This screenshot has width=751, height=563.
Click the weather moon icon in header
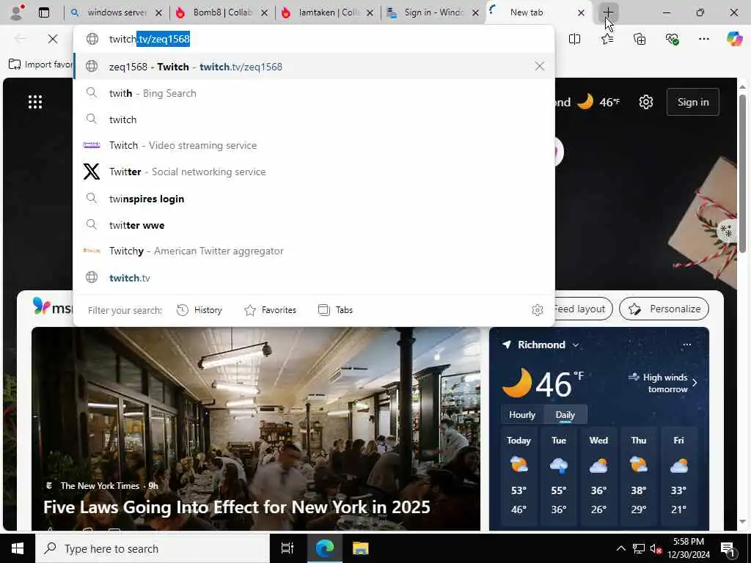585,101
